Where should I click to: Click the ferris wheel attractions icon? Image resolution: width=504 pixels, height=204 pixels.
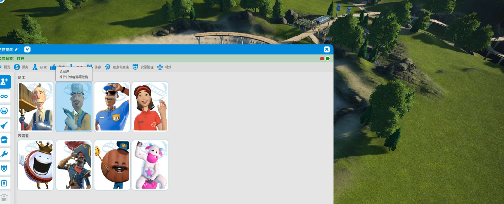[x=108, y=67]
